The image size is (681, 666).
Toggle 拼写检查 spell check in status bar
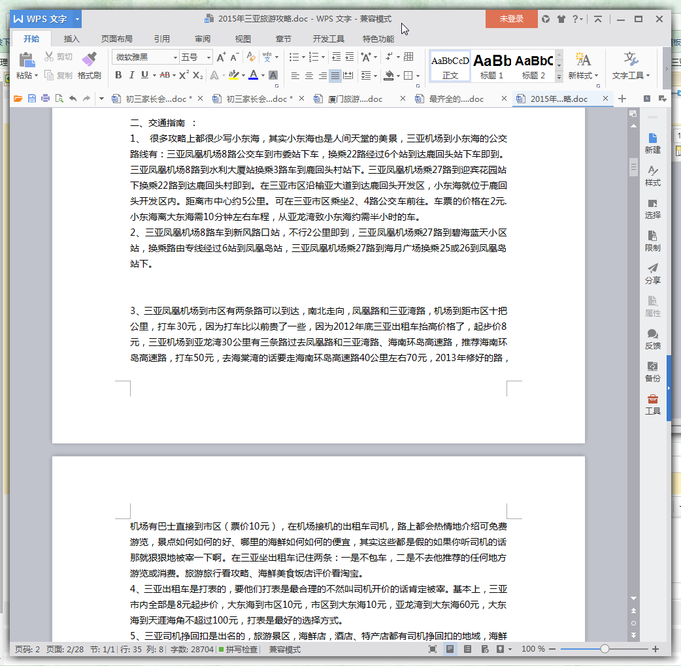coord(238,649)
